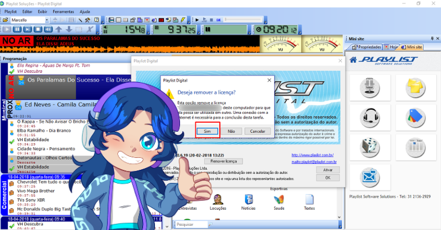Image resolution: width=441 pixels, height=230 pixels.
Task: Click the Pesquisar search field
Action: pyautogui.click(x=192, y=225)
